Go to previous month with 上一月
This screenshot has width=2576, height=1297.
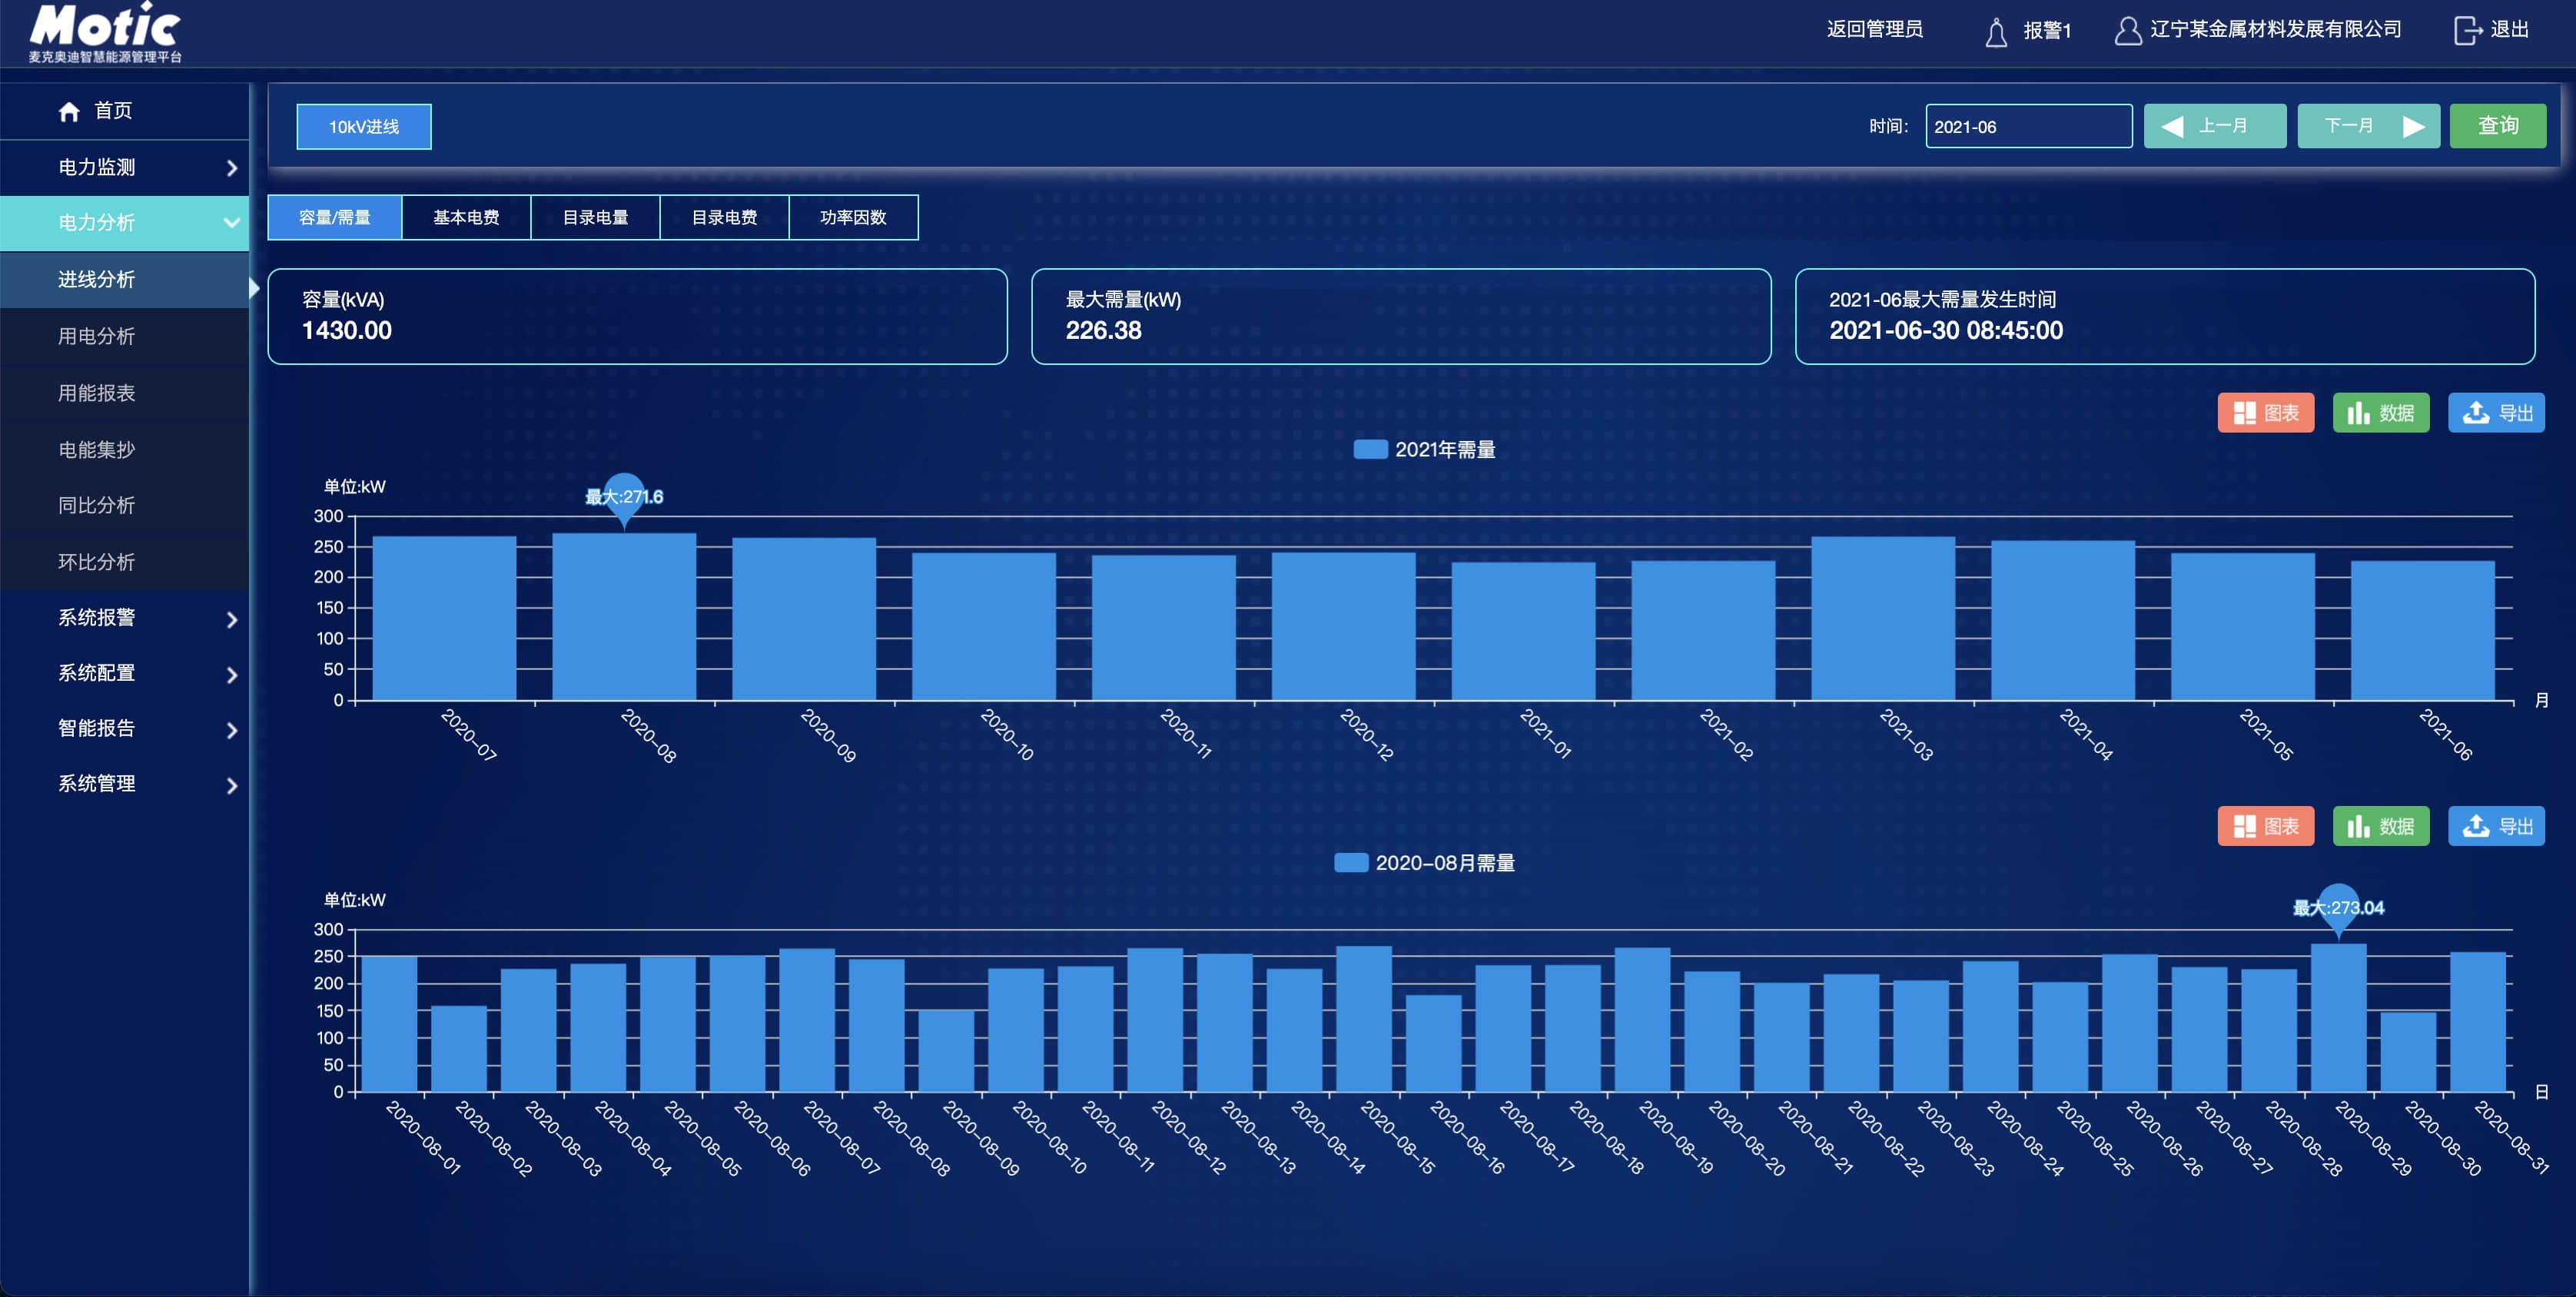[2214, 126]
